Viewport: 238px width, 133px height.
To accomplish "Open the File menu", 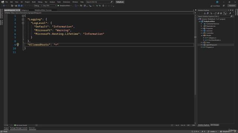I will pyautogui.click(x=7, y=2).
